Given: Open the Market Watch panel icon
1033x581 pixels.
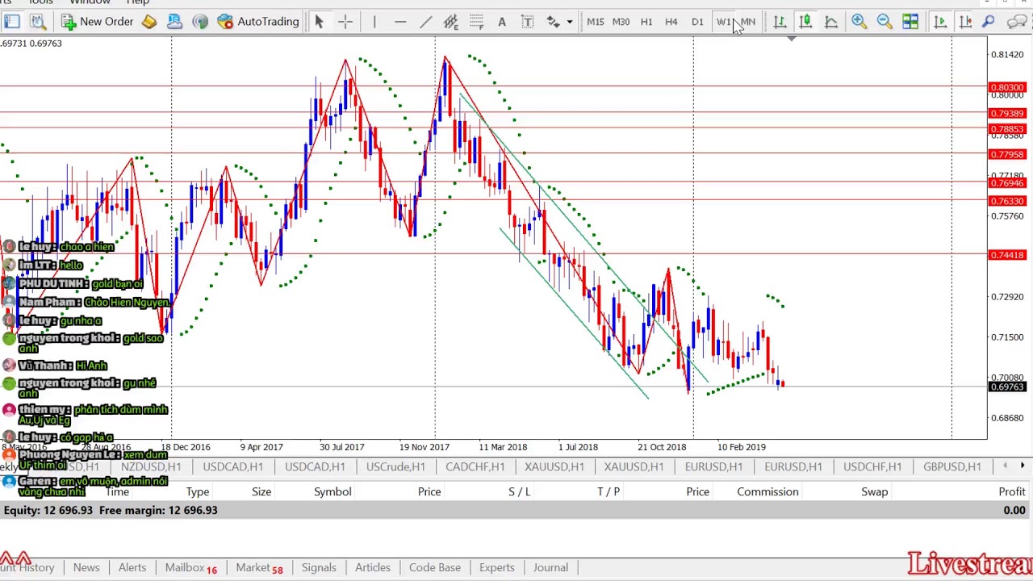Looking at the screenshot, I should 12,22.
